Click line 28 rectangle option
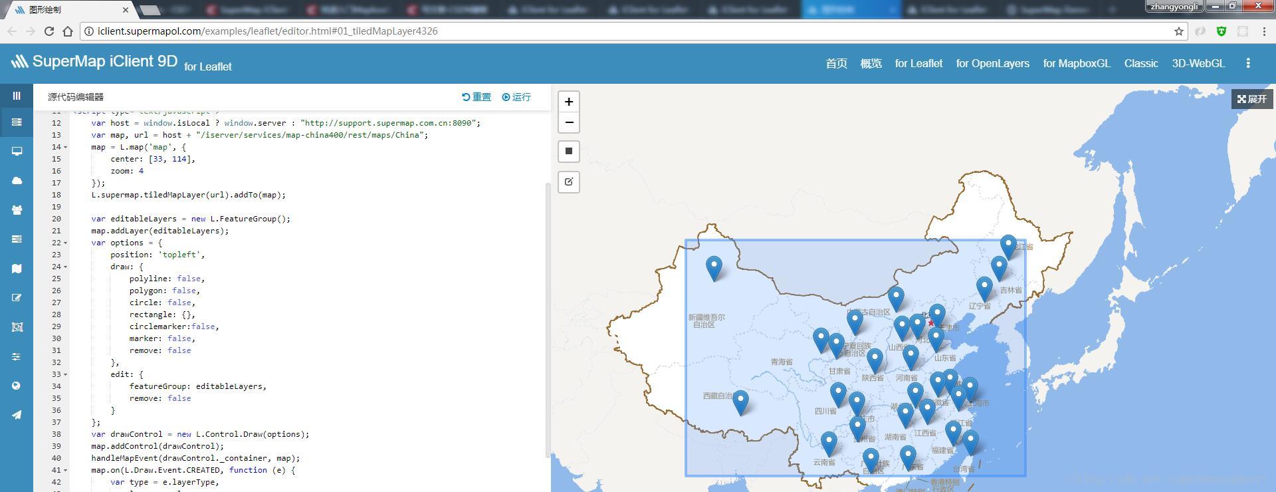 tap(162, 314)
